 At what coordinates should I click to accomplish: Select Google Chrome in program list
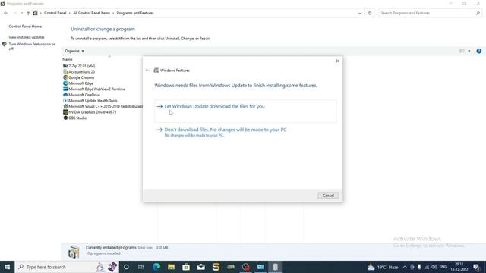81,77
